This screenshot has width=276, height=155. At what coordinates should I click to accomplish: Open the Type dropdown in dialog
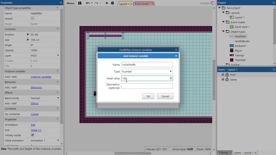click(x=147, y=71)
